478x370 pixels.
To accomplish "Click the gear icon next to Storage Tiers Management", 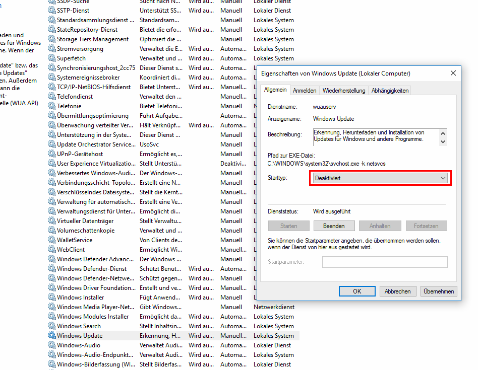I will coord(52,39).
